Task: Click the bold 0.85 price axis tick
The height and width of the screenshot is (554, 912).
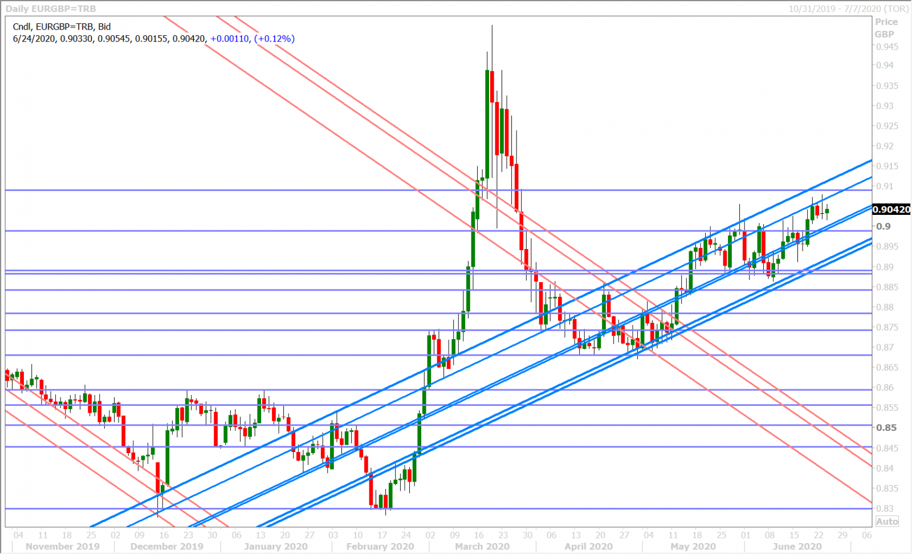Action: tap(886, 427)
